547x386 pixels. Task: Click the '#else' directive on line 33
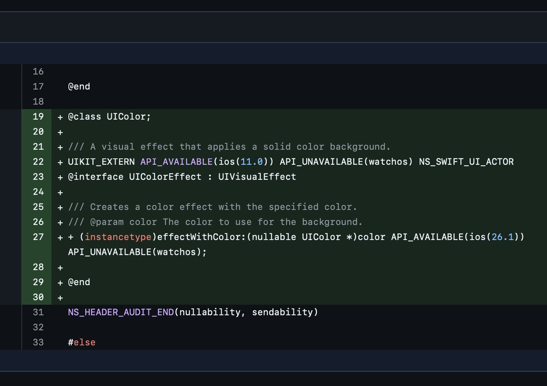point(82,343)
